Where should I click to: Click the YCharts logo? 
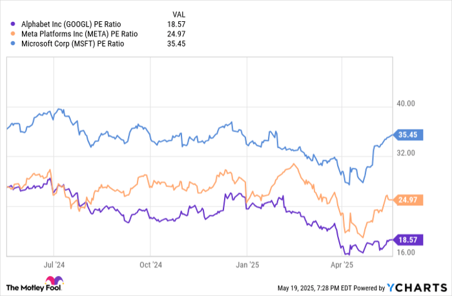coord(413,287)
